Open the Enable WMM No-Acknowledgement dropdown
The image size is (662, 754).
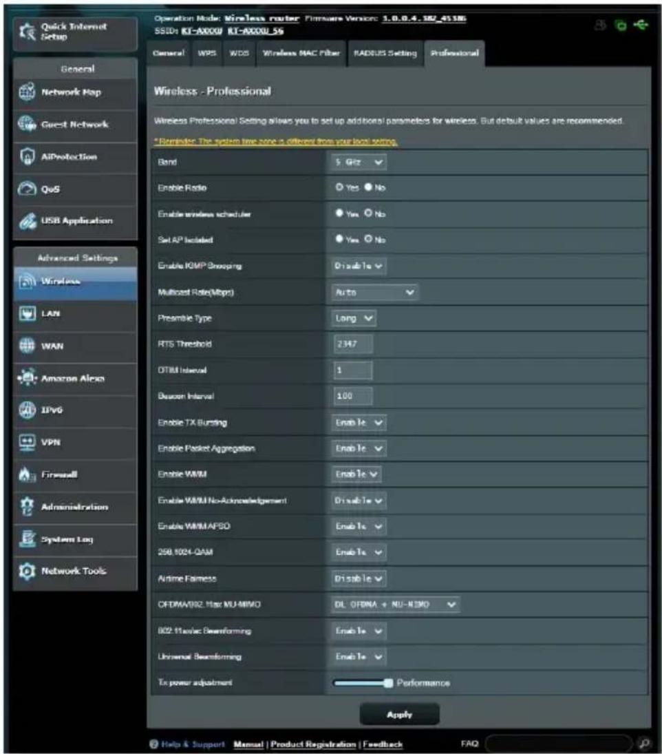[359, 501]
